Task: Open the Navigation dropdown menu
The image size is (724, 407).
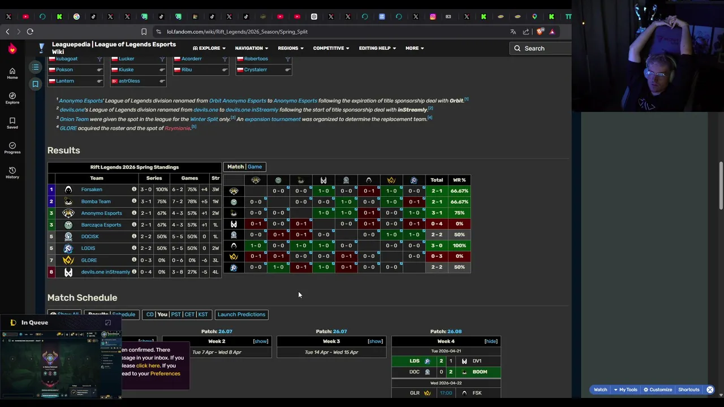Action: pos(252,48)
